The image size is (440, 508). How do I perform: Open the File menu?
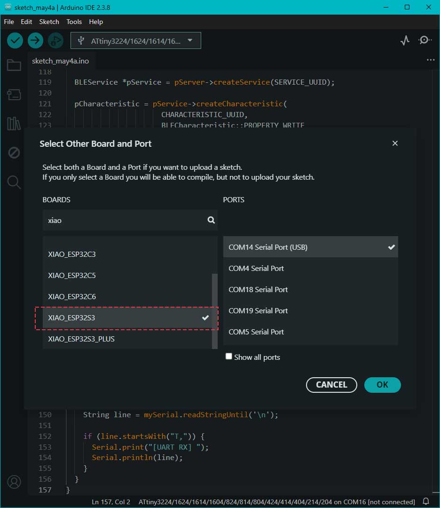click(x=9, y=22)
